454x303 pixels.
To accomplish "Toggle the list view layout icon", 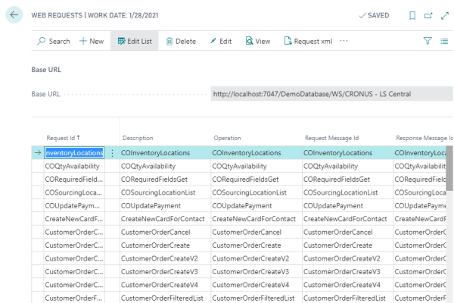I will [443, 41].
